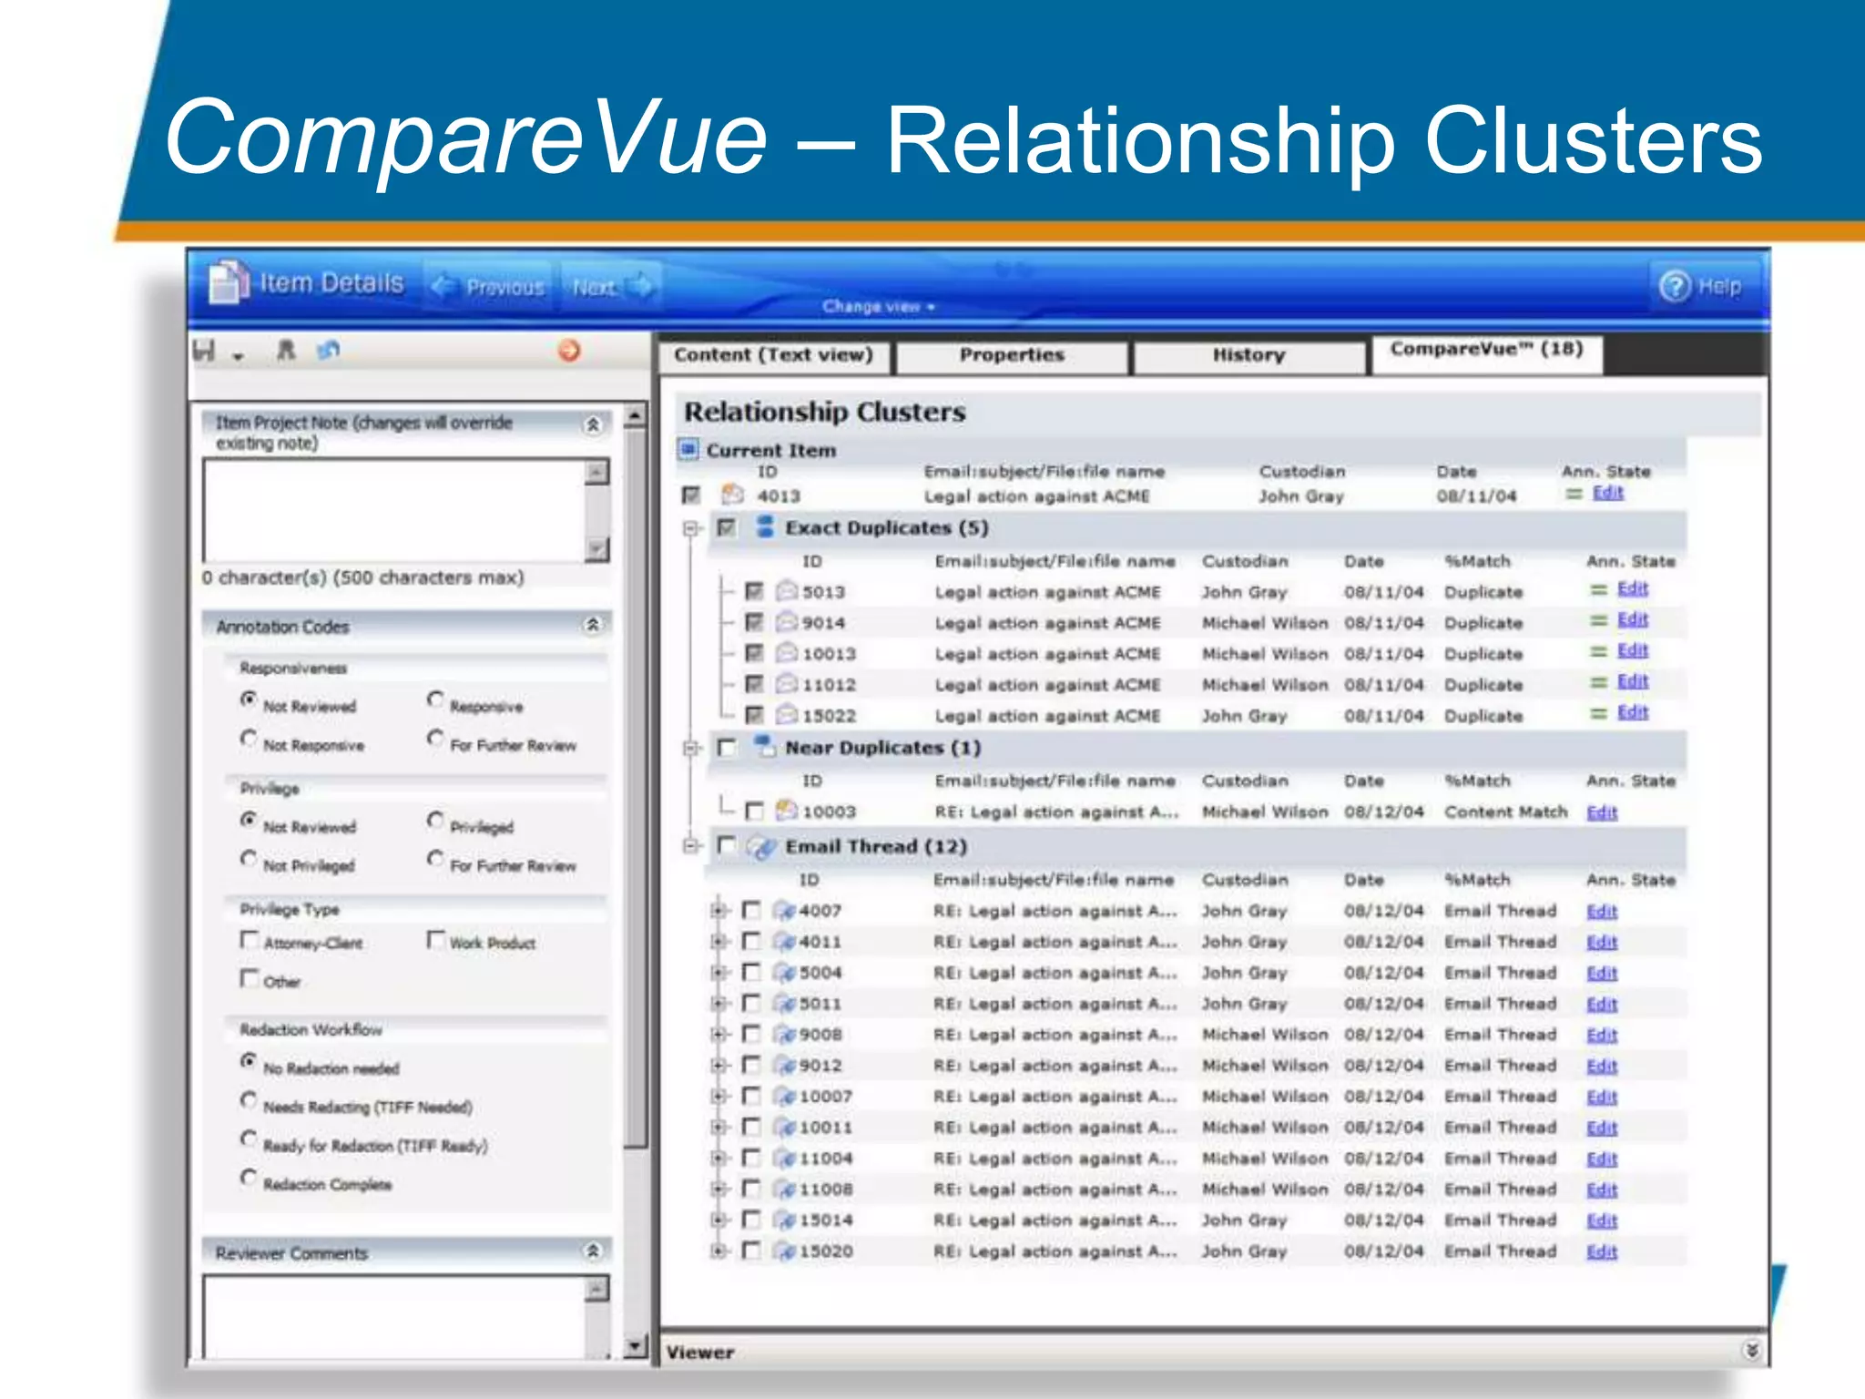Click into the Item Project Note text box

pos(393,510)
